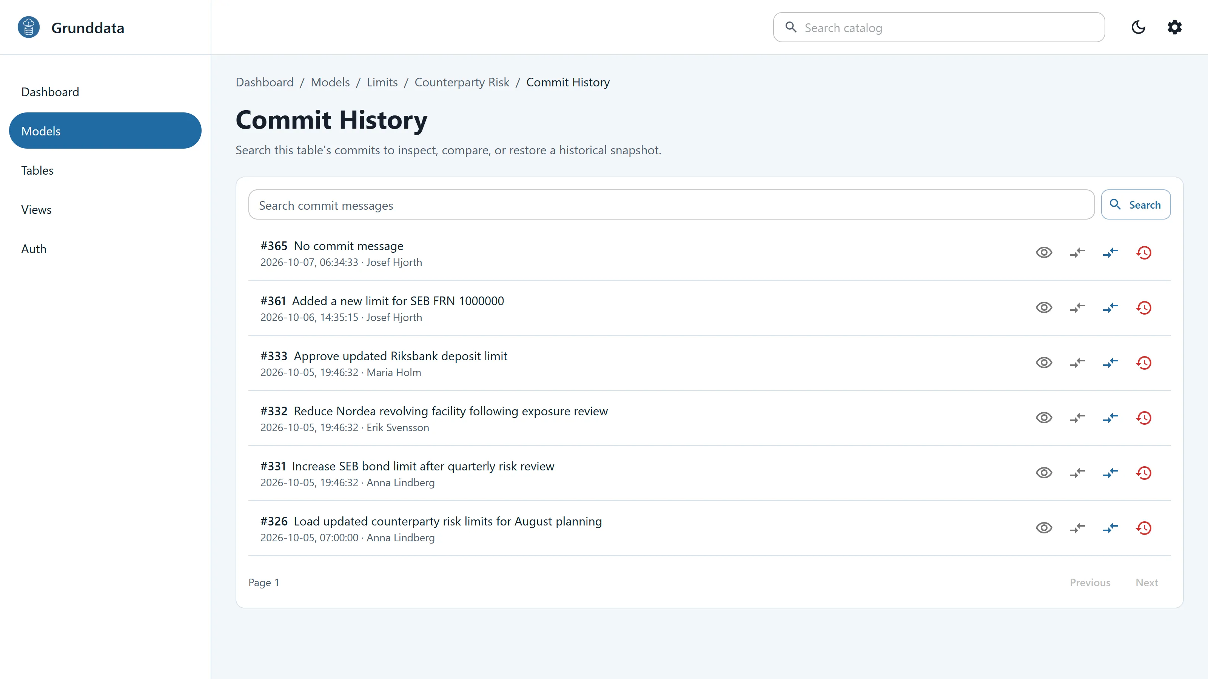
Task: Open Auth in the sidebar
Action: pos(105,249)
